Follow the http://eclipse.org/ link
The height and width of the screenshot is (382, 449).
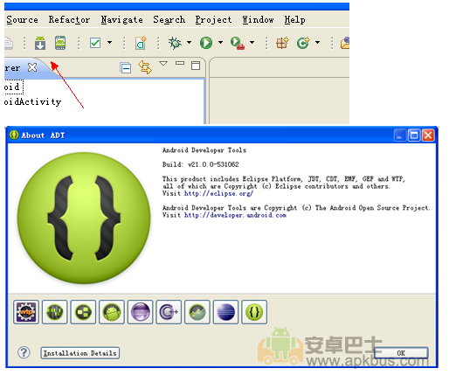tap(218, 193)
